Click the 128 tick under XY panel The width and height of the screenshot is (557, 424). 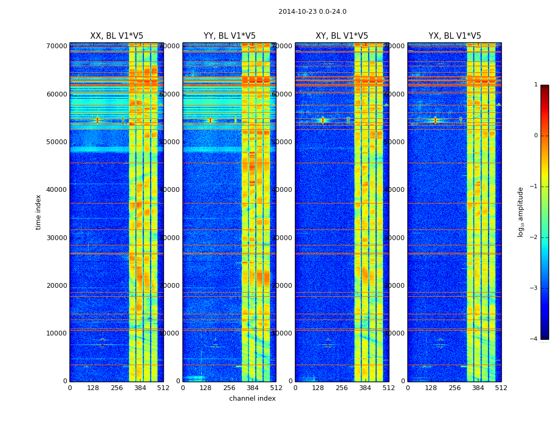pyautogui.click(x=318, y=388)
